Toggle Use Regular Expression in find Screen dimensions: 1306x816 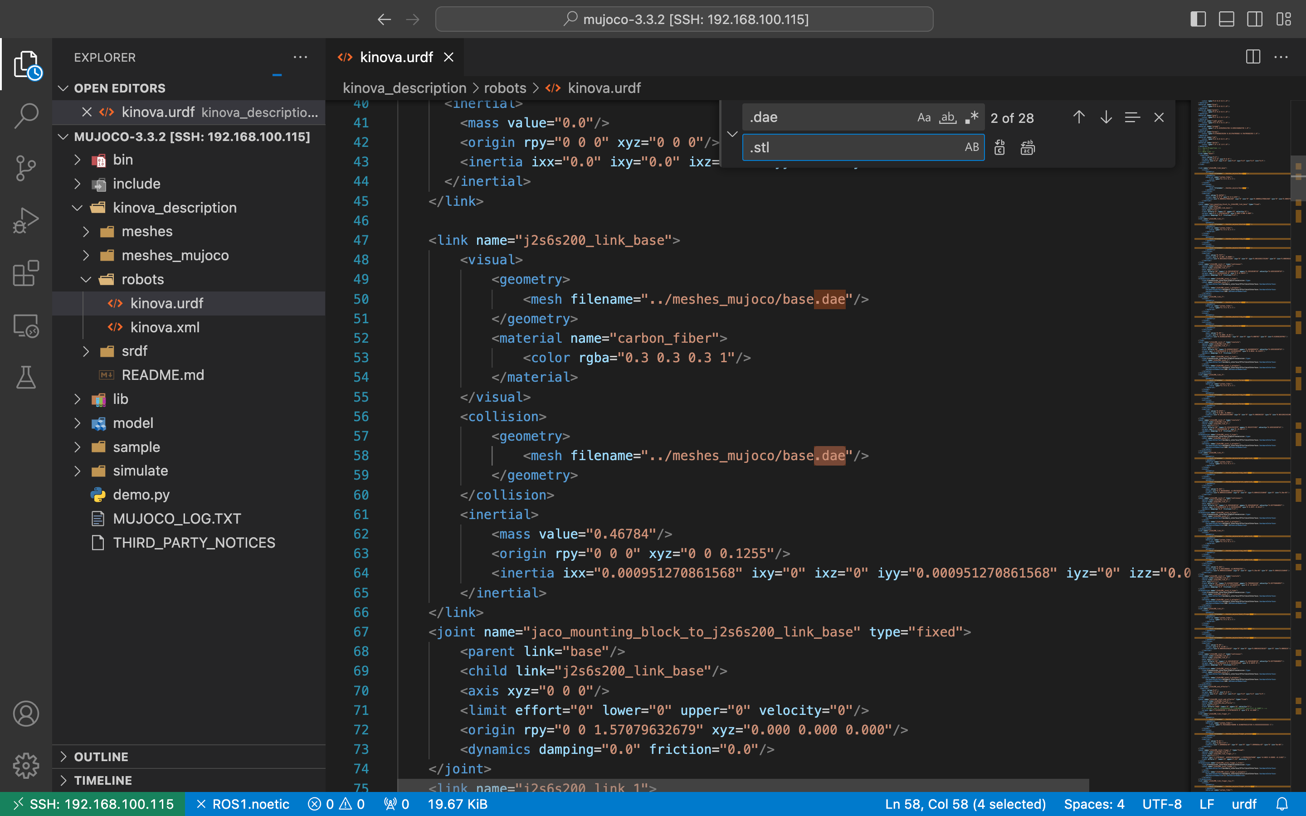point(972,118)
